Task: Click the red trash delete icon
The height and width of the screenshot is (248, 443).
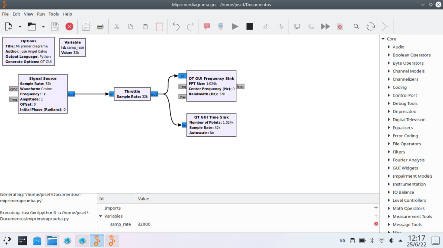Action: [x=160, y=26]
